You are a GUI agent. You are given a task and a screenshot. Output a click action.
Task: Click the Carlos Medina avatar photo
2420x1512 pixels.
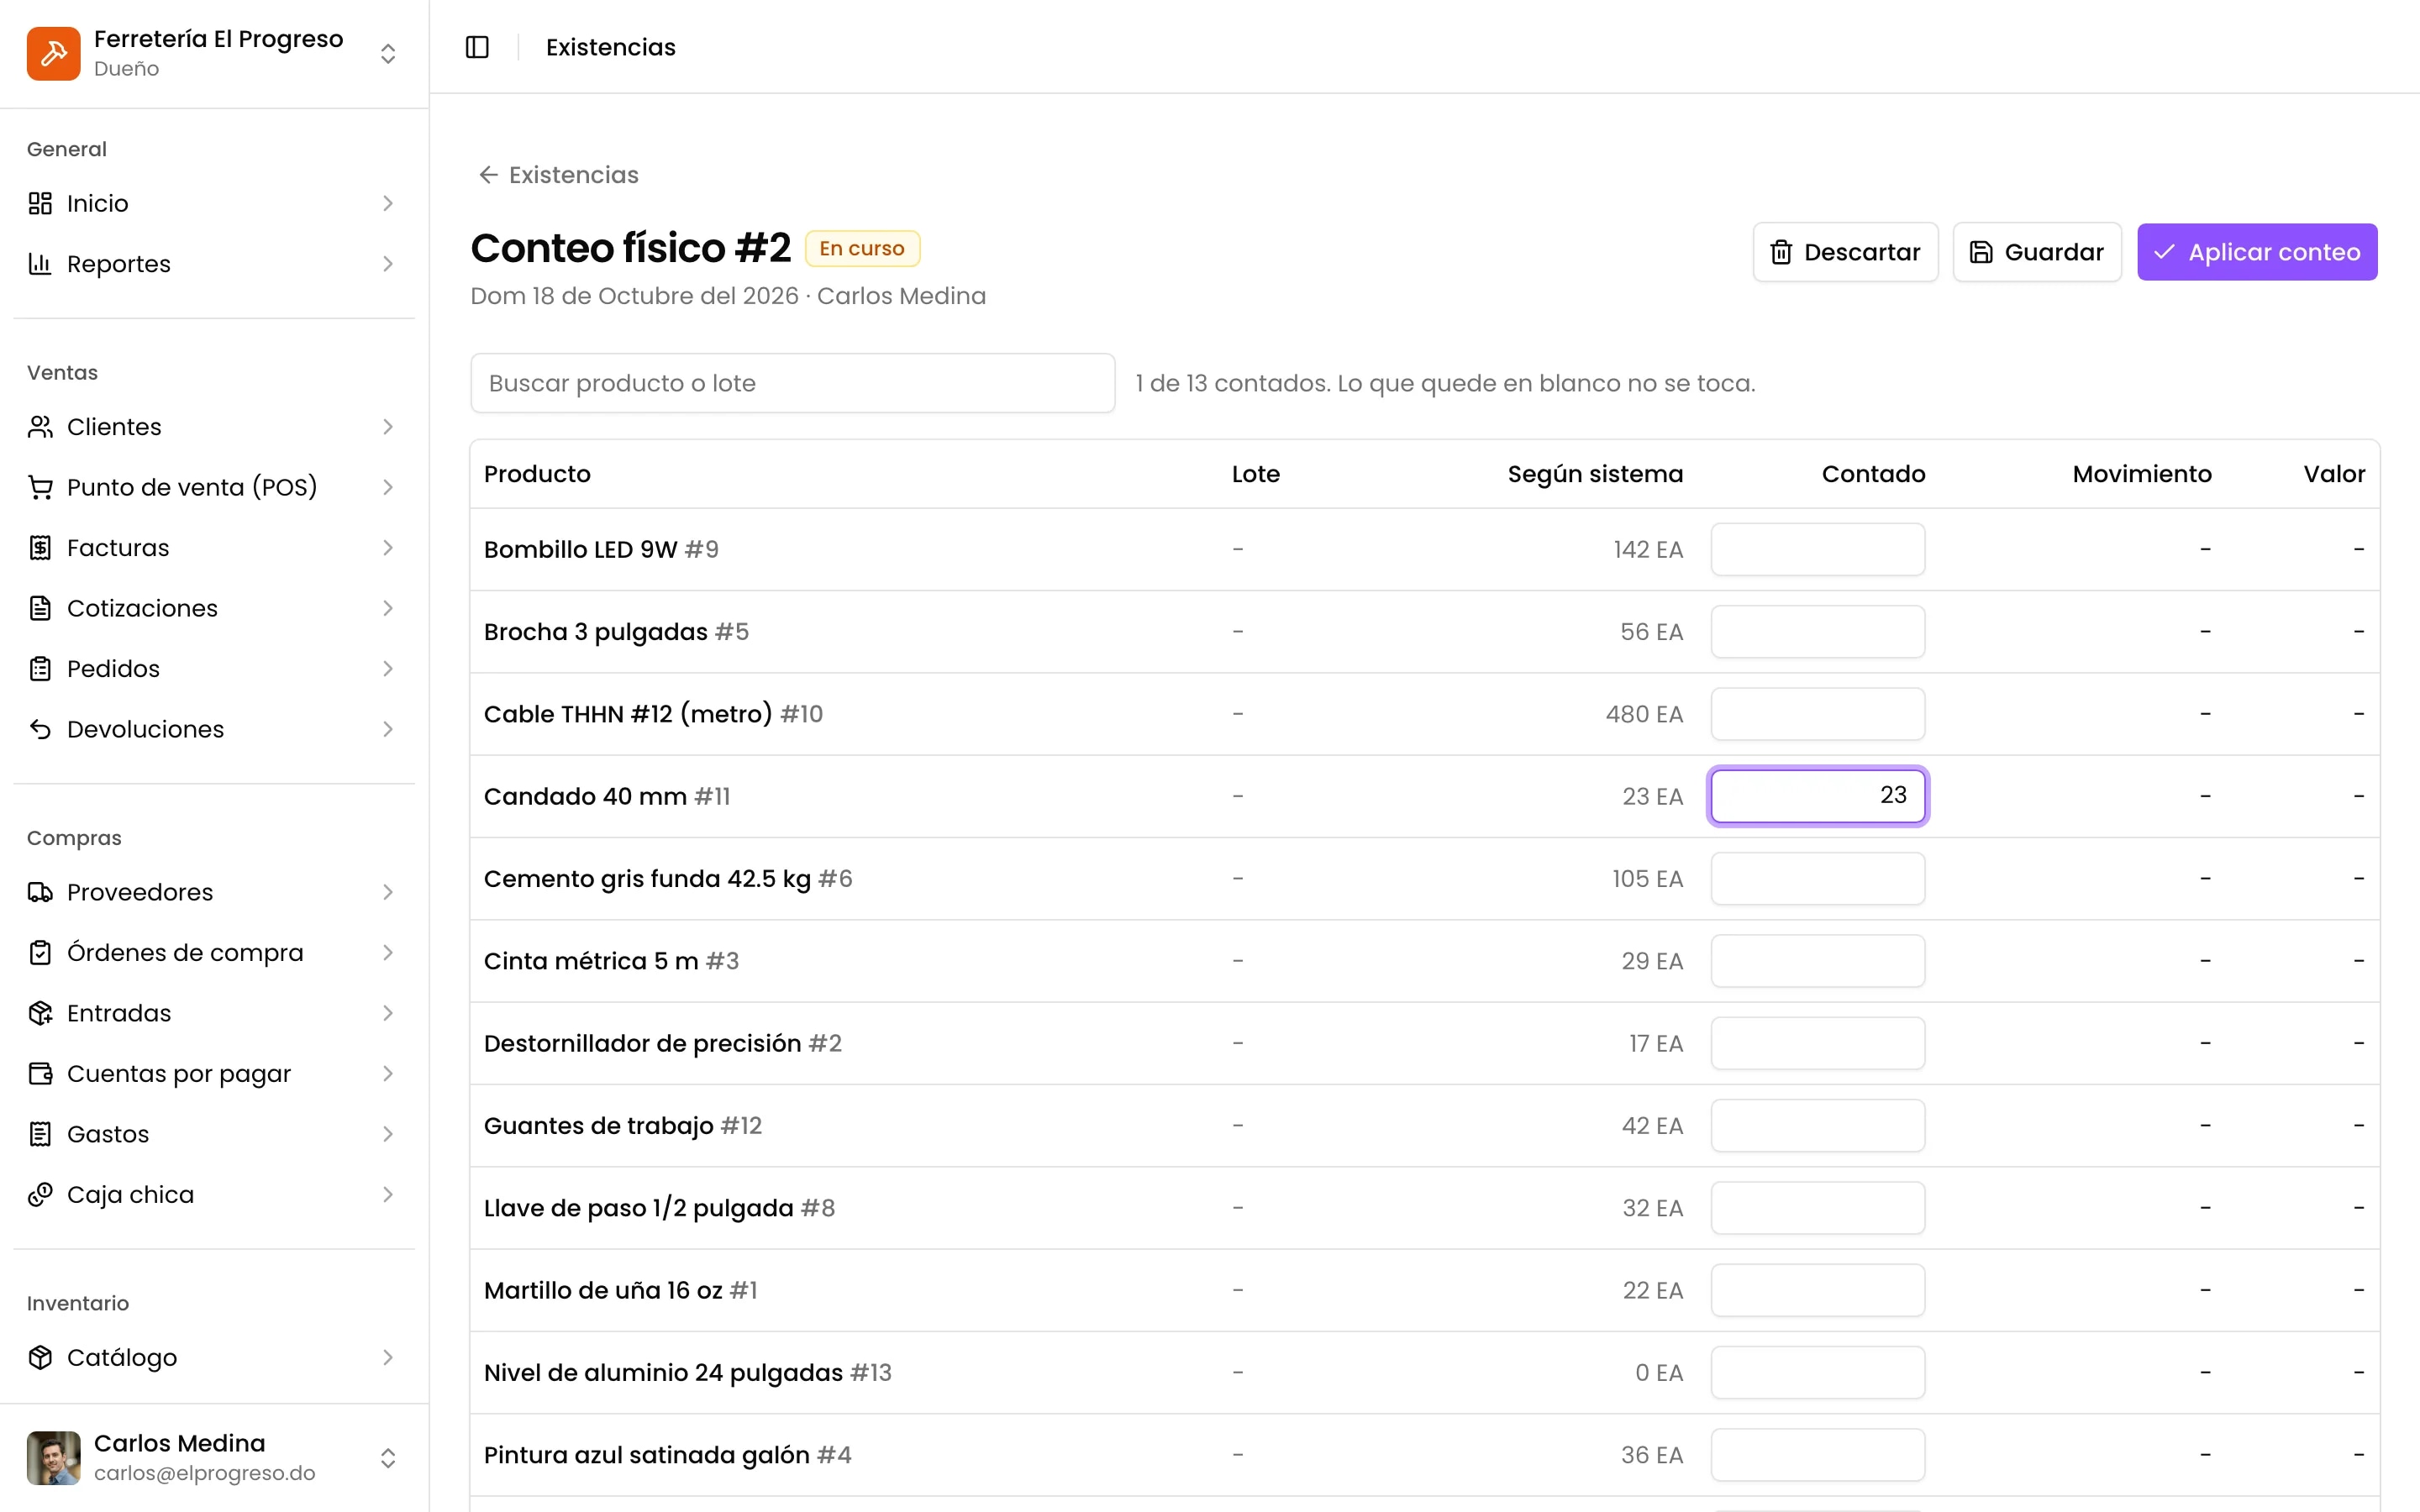click(x=53, y=1458)
